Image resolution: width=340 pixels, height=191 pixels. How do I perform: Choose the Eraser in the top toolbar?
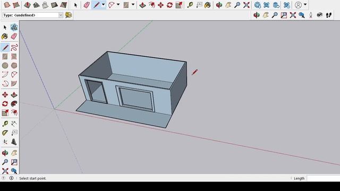point(87,5)
